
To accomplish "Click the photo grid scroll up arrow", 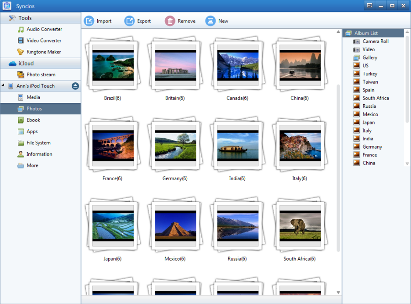I will click(x=338, y=32).
